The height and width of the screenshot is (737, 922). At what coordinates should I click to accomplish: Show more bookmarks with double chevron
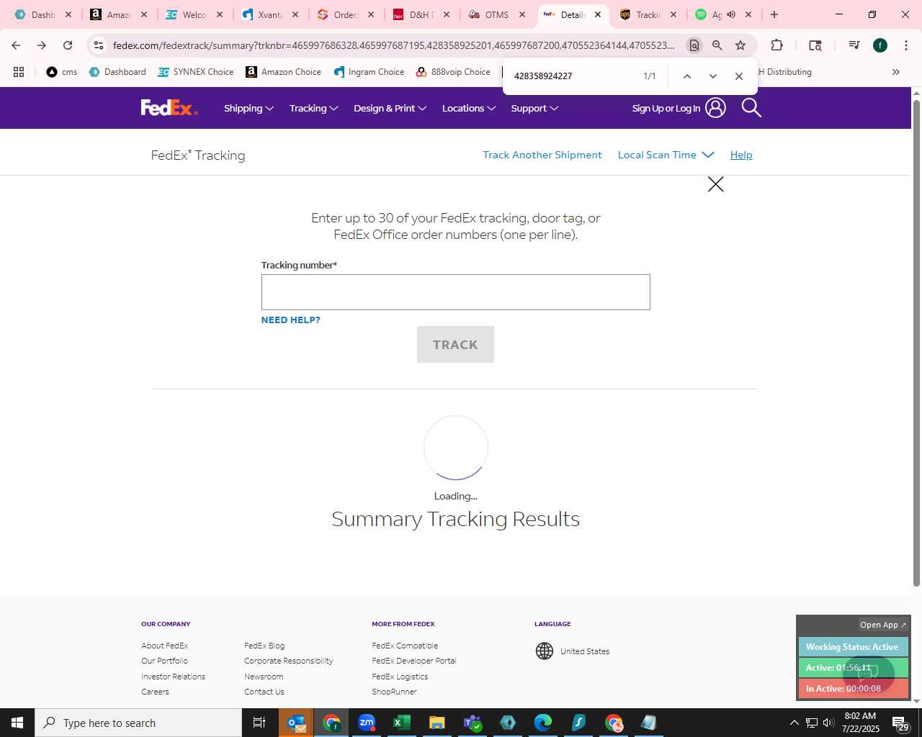pyautogui.click(x=896, y=72)
